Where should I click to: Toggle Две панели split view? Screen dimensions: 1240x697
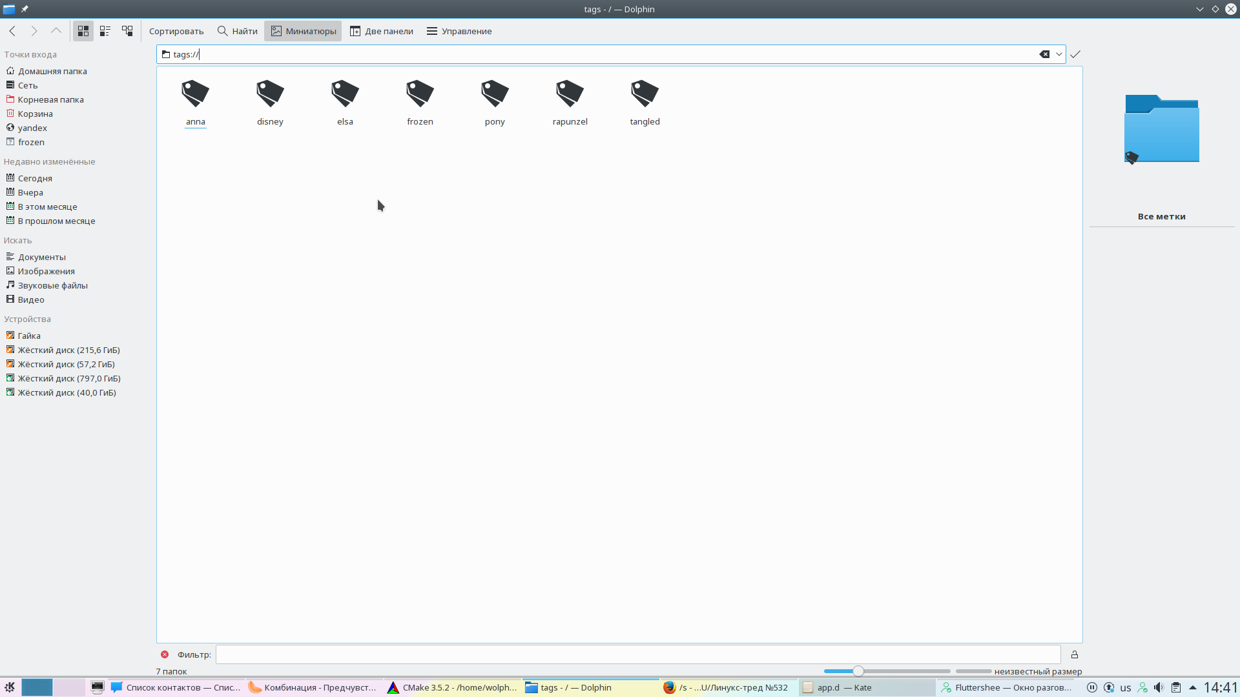click(x=382, y=31)
